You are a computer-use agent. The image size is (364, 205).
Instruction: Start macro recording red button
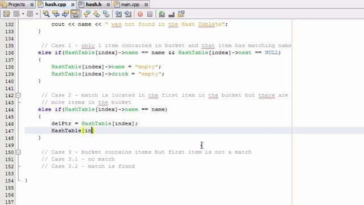(x=140, y=14)
